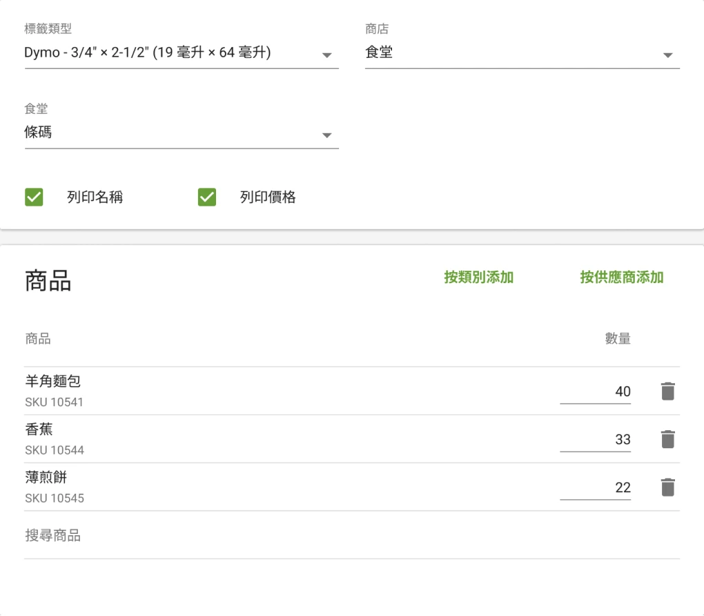
Task: Uncheck the 列印名稱 checkbox
Action: pos(34,198)
